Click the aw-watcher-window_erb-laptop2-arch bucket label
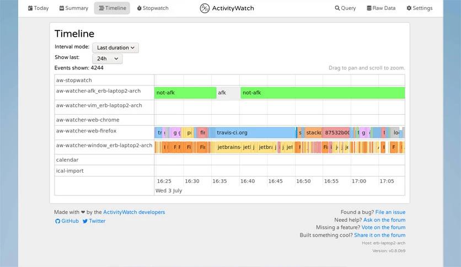The image size is (461, 267). coord(104,145)
